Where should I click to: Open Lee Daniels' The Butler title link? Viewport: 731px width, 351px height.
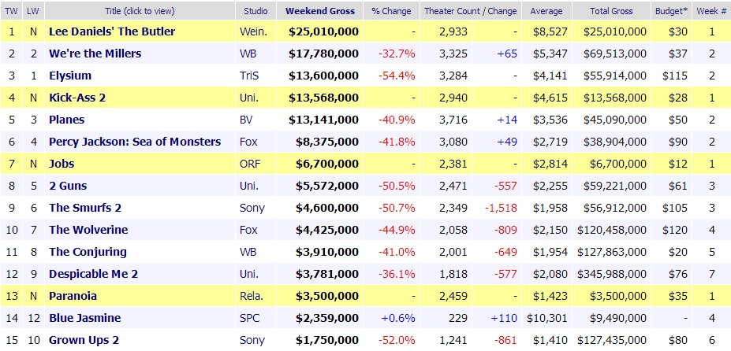[112, 31]
